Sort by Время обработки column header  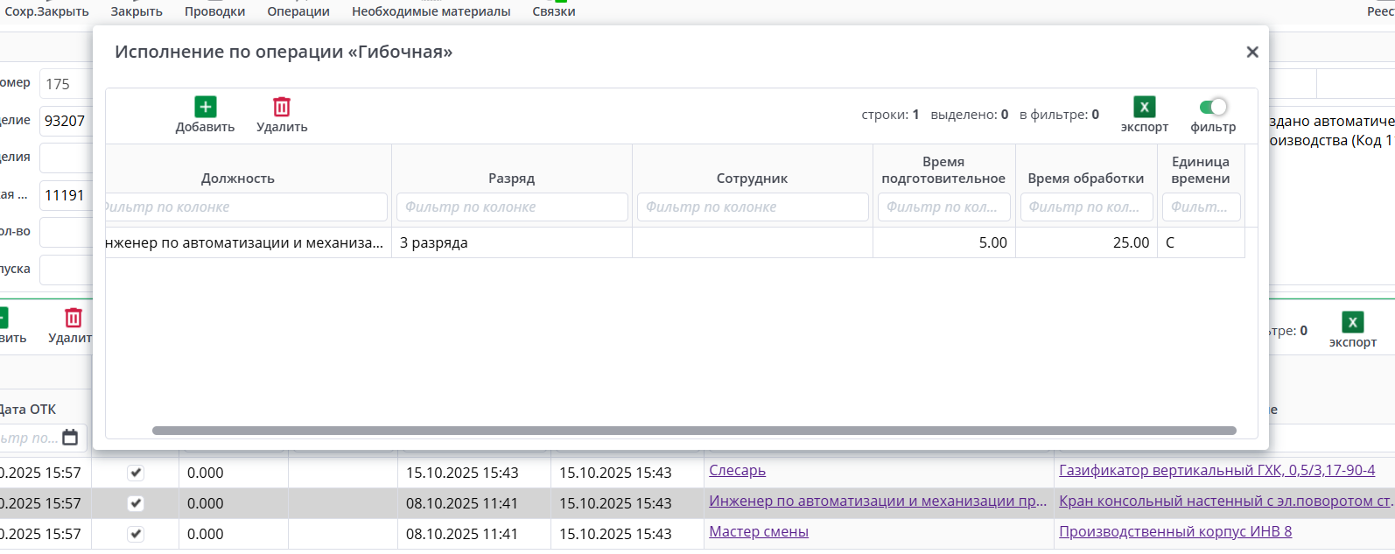(1085, 179)
